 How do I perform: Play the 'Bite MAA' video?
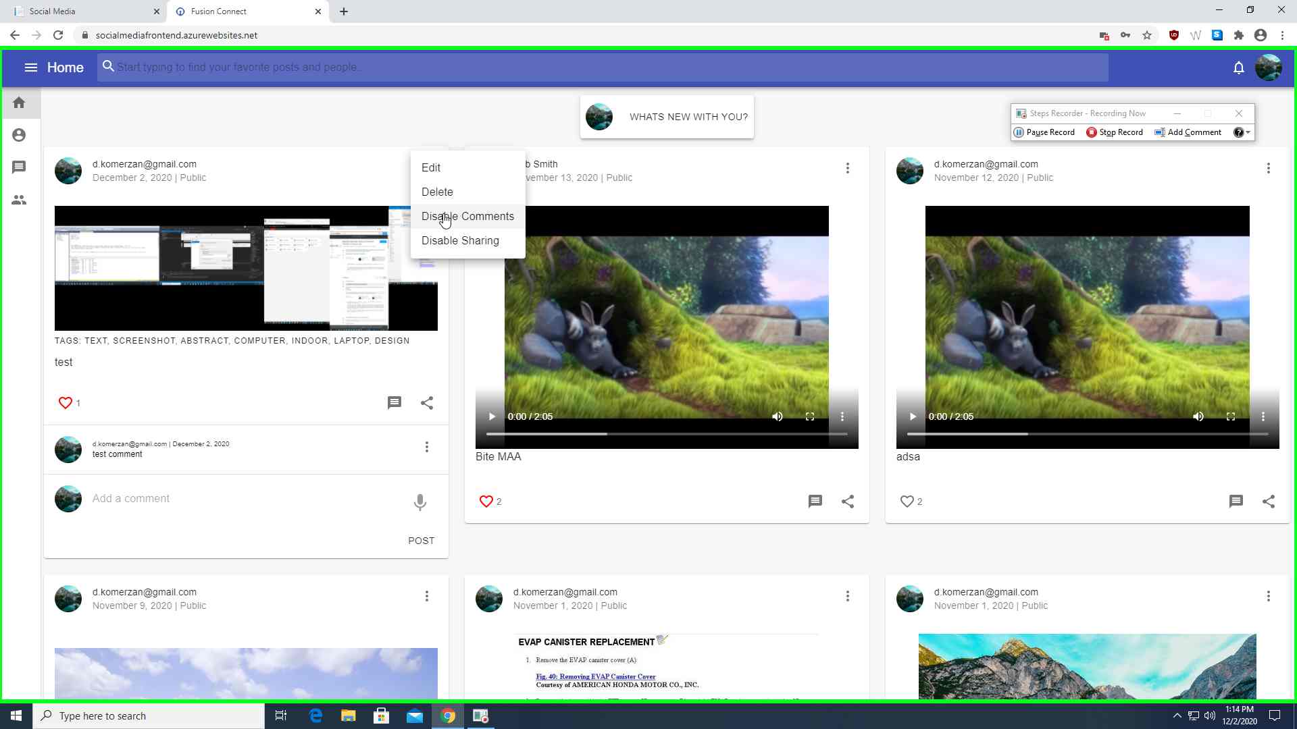[x=492, y=416]
